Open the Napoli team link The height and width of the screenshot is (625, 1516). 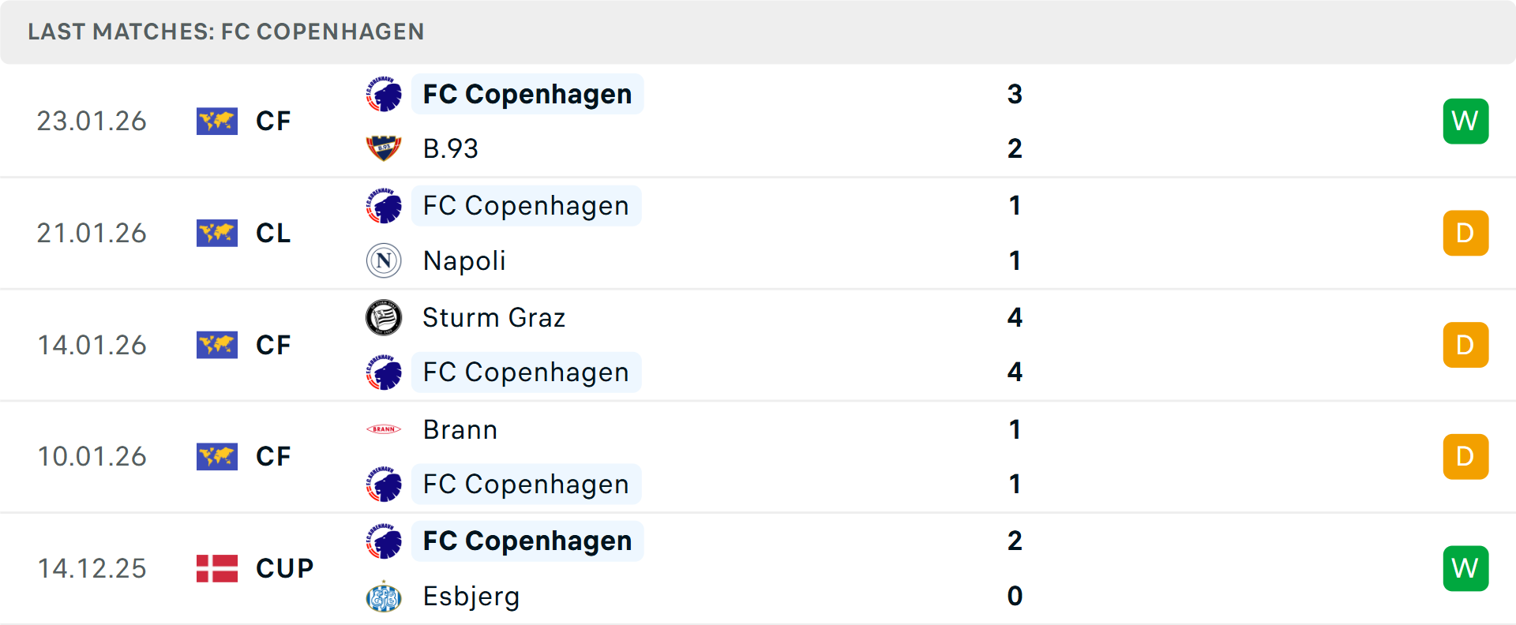(x=464, y=260)
